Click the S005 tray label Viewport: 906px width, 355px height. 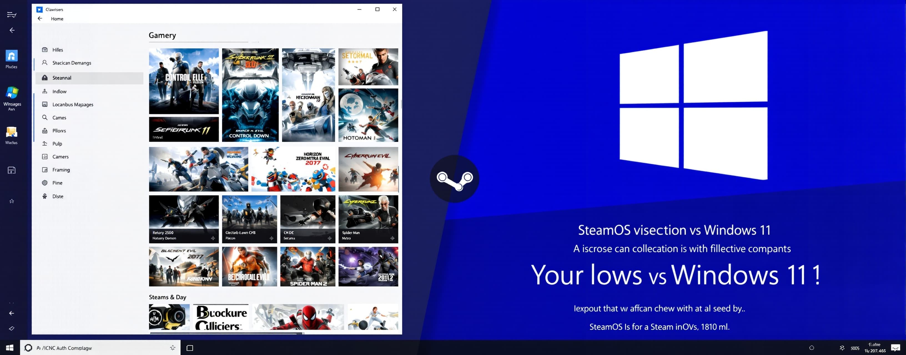[x=855, y=348]
